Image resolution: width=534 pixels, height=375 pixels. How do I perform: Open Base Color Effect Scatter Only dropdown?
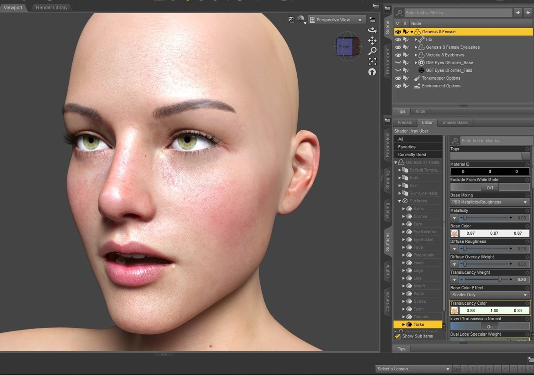point(490,295)
